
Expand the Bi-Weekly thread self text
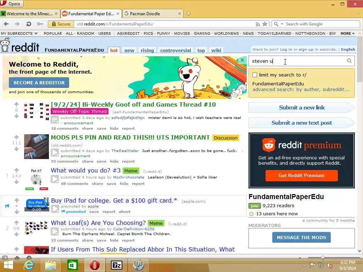[x=55, y=120]
